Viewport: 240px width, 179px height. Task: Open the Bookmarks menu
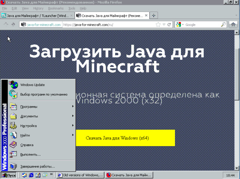(56, 8)
